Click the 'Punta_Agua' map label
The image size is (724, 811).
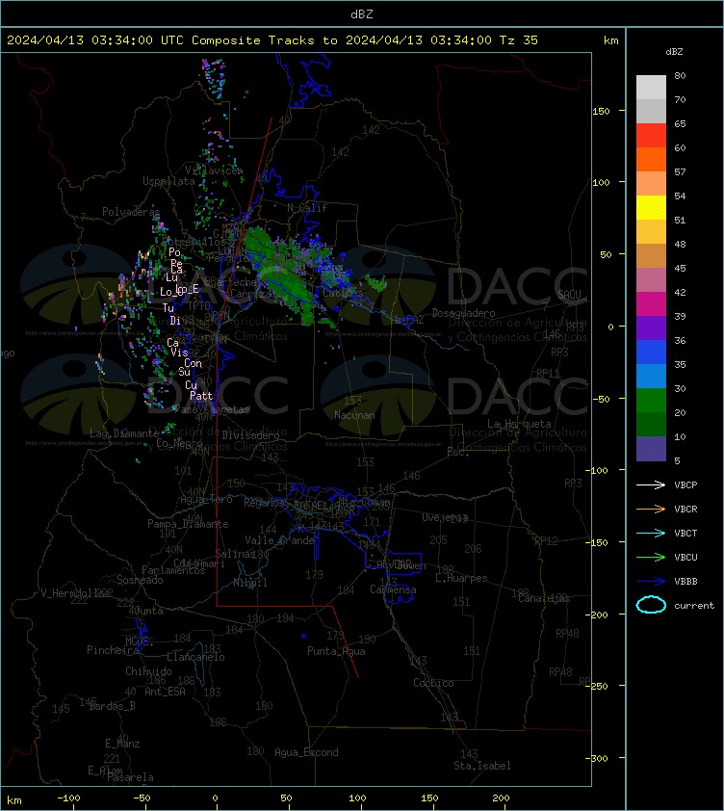tap(336, 651)
